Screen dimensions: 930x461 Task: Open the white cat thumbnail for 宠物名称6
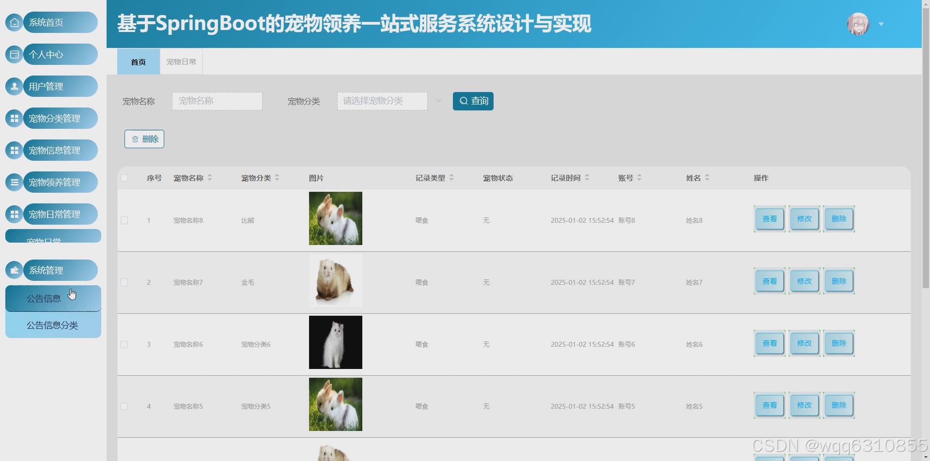click(336, 342)
